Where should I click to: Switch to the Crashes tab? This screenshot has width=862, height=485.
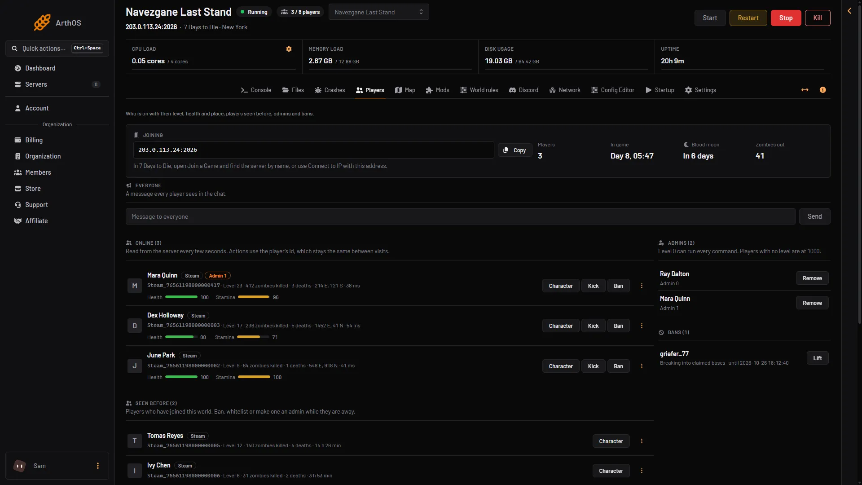pos(330,90)
